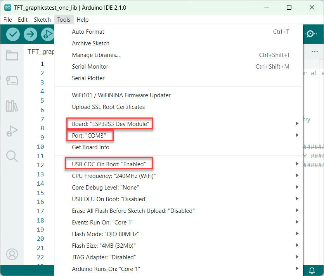Screen dimensions: 324x276
Task: Maximize the Arduino IDE window
Action: tap(289, 7)
